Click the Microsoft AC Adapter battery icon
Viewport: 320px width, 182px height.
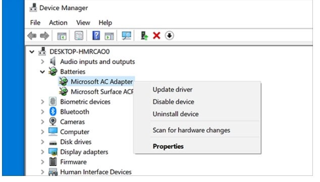click(x=63, y=81)
